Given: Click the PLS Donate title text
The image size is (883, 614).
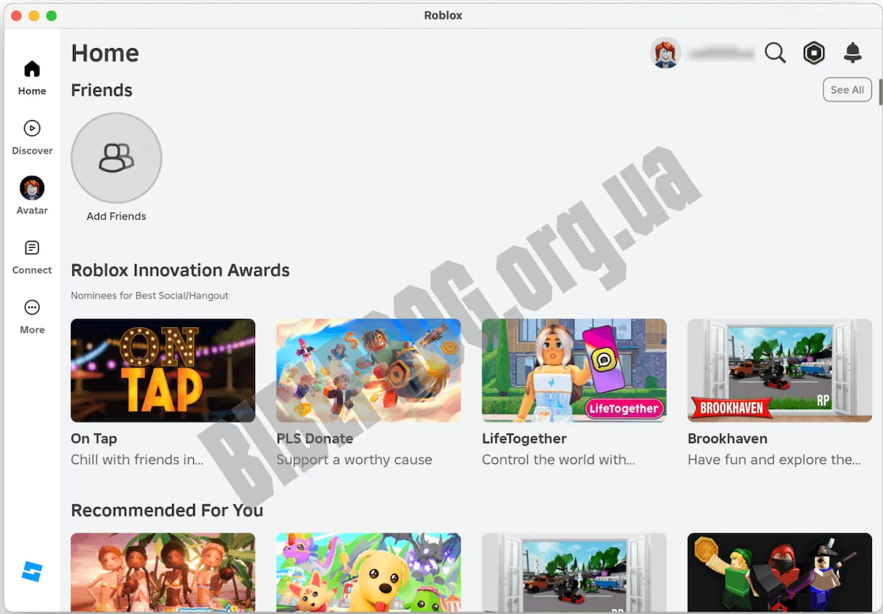Looking at the screenshot, I should (x=315, y=438).
